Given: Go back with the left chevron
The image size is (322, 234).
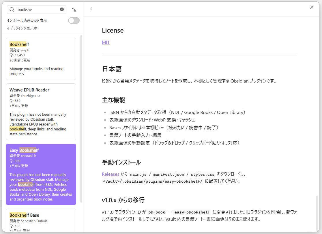Looking at the screenshot, I should [x=91, y=9].
